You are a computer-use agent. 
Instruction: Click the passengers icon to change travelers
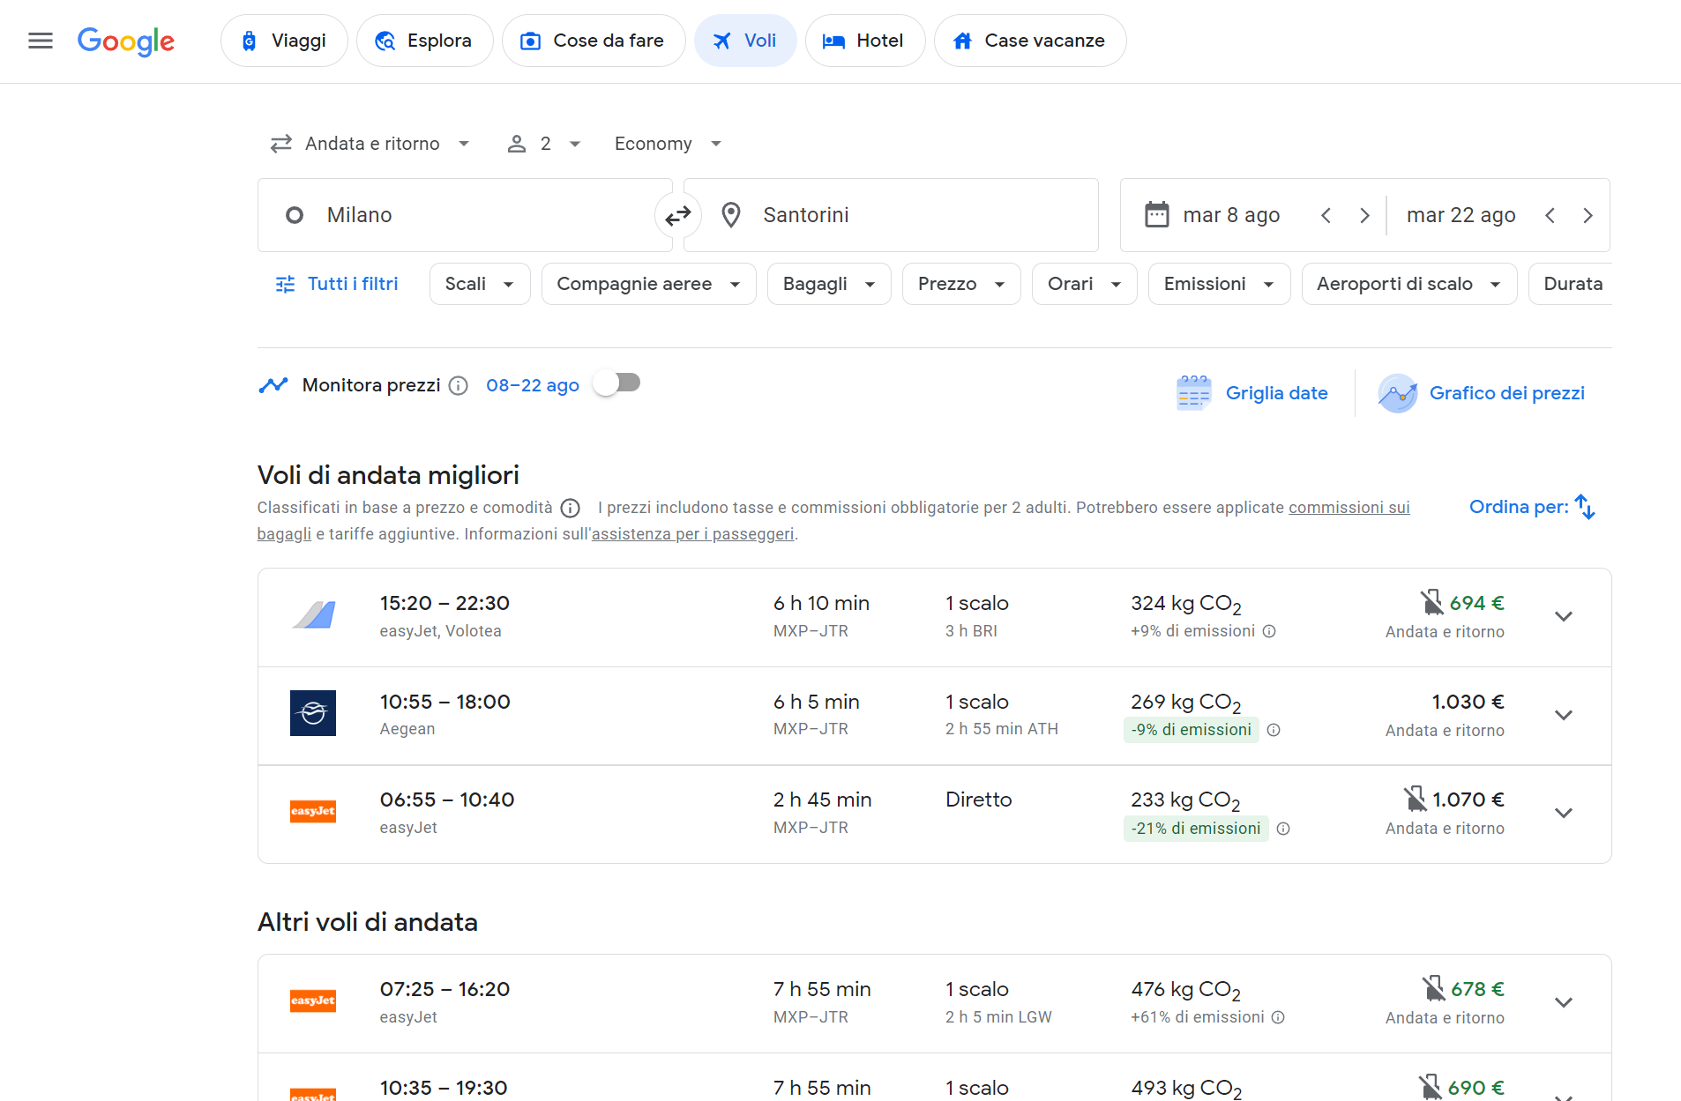pos(517,143)
